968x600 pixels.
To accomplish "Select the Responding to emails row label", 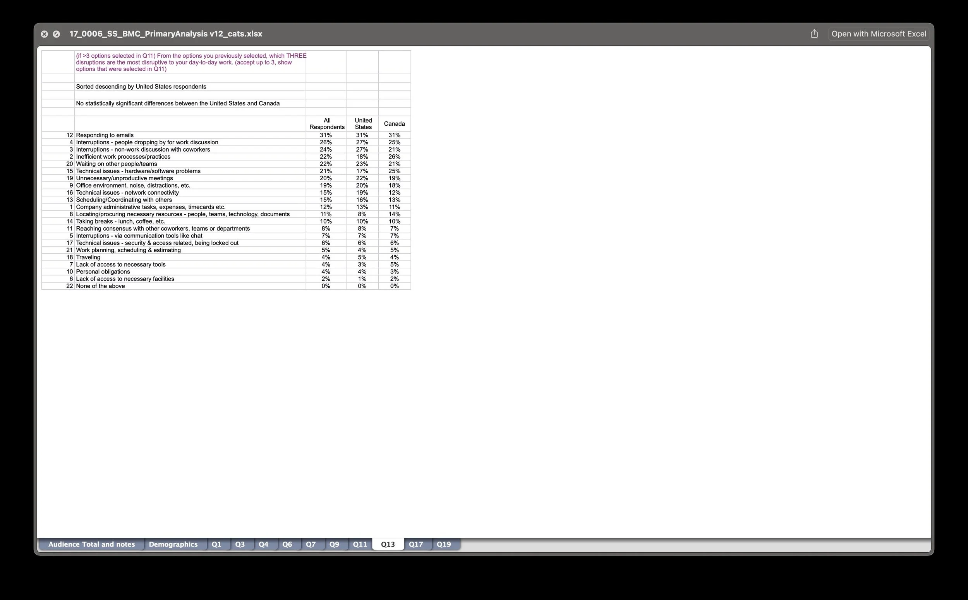I will (x=105, y=135).
